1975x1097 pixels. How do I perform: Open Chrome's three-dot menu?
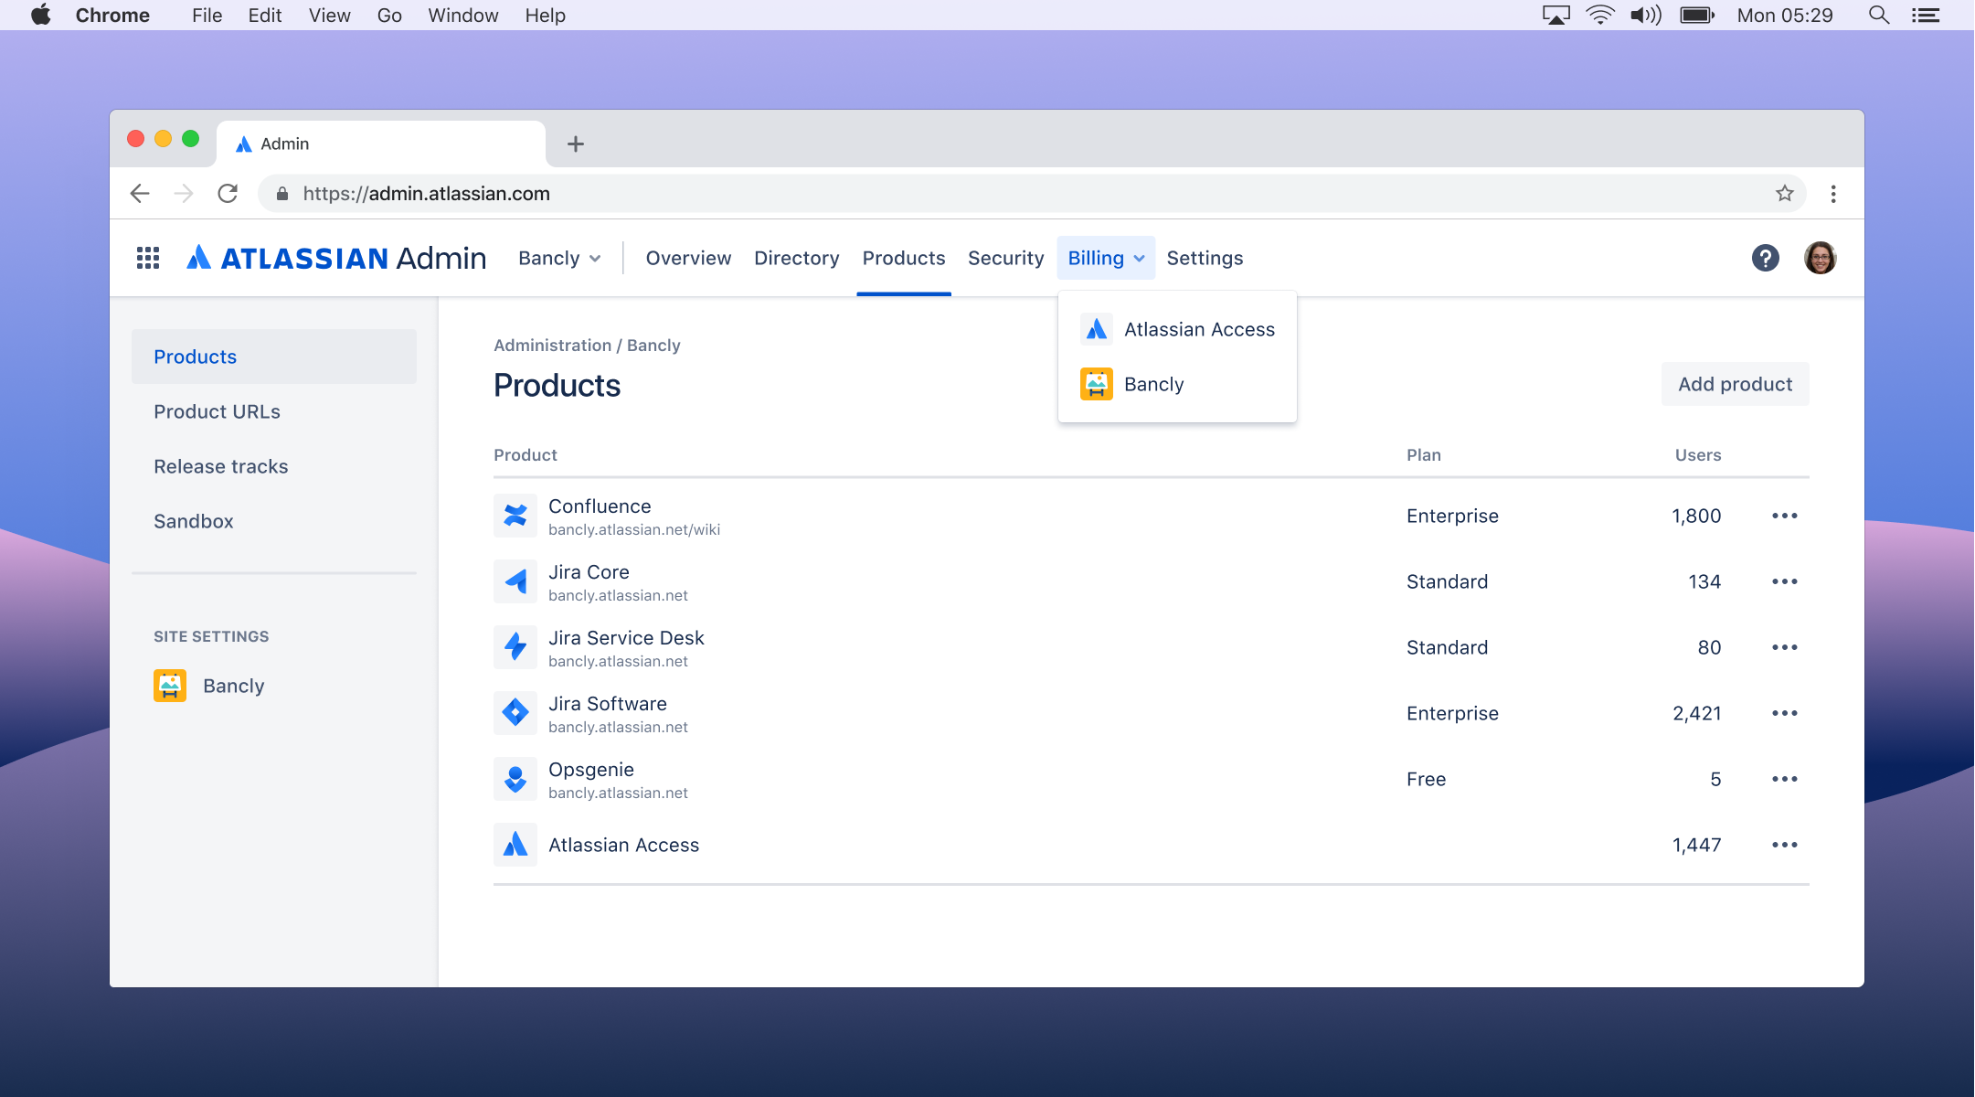[1832, 194]
